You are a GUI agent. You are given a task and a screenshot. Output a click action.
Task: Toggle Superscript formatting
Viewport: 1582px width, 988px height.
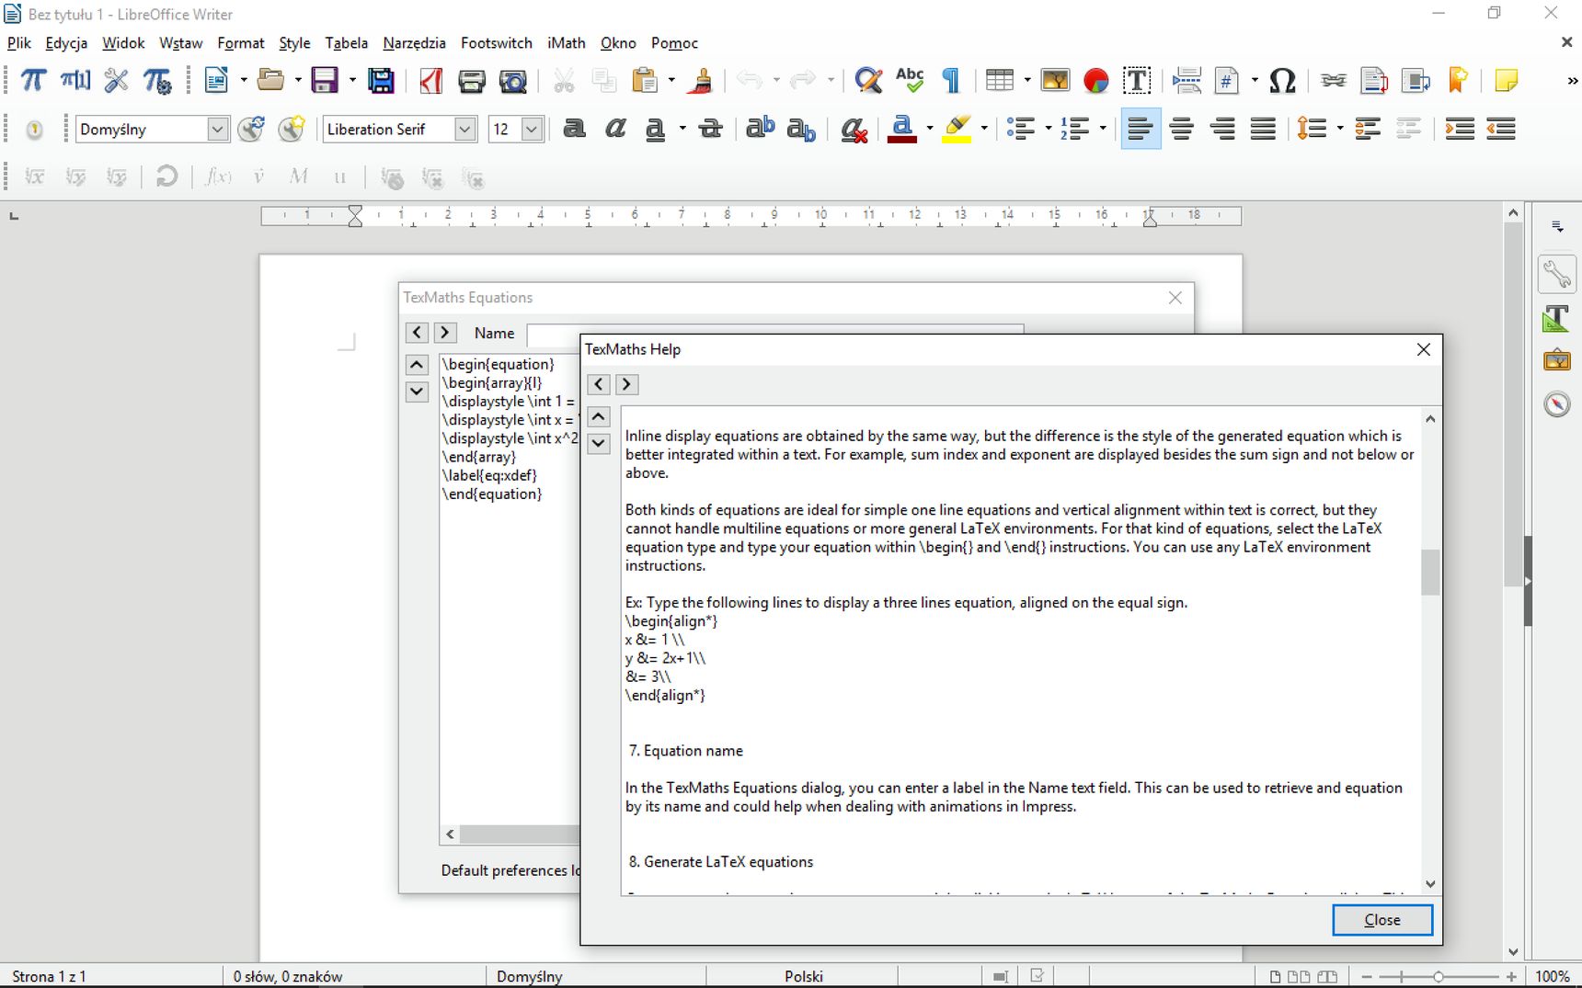760,129
